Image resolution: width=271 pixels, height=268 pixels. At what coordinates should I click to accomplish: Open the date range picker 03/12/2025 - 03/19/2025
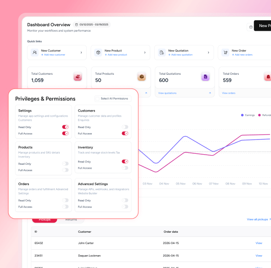[x=91, y=25]
